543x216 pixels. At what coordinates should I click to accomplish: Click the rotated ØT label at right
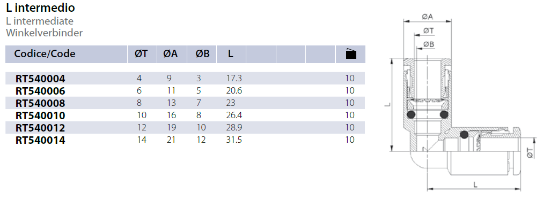(x=529, y=154)
